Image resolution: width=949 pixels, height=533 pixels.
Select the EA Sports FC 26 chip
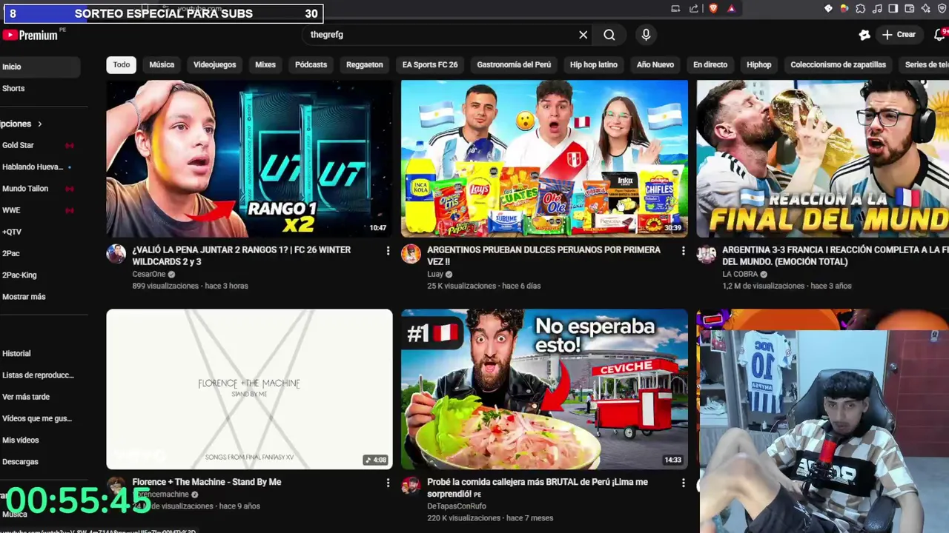tap(430, 64)
